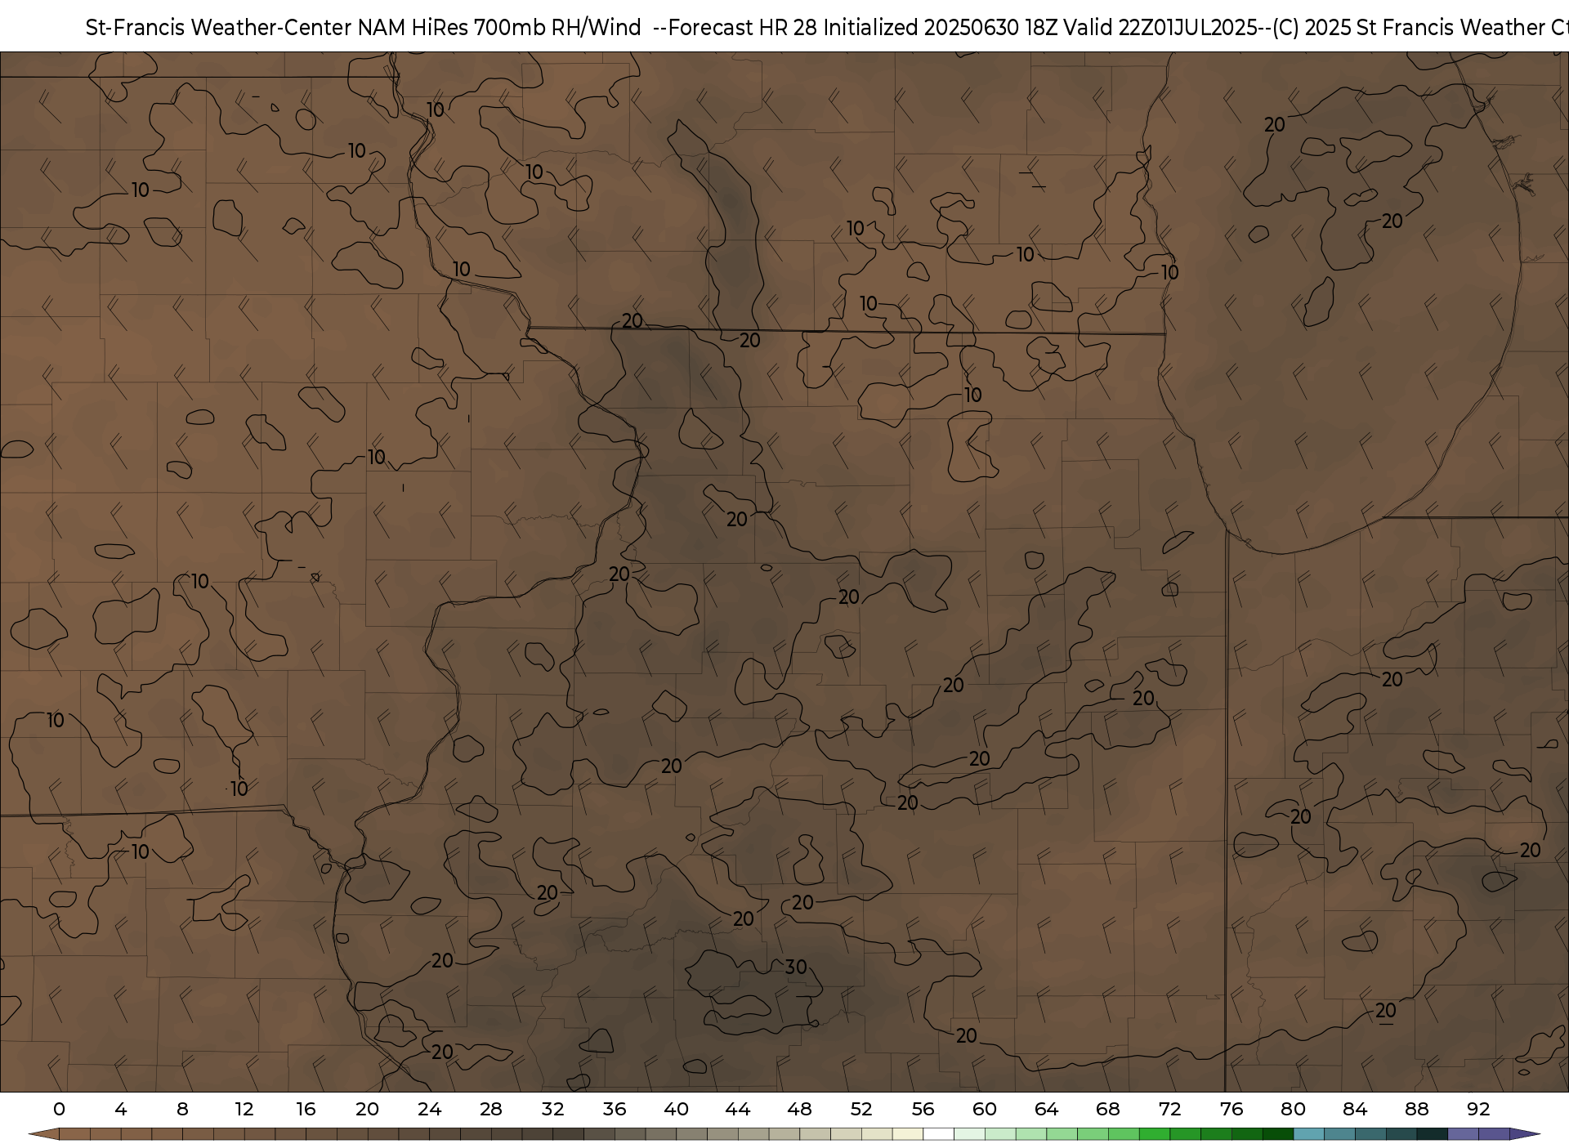
Task: Click the colorbar tick label "84"
Action: (x=1355, y=1109)
